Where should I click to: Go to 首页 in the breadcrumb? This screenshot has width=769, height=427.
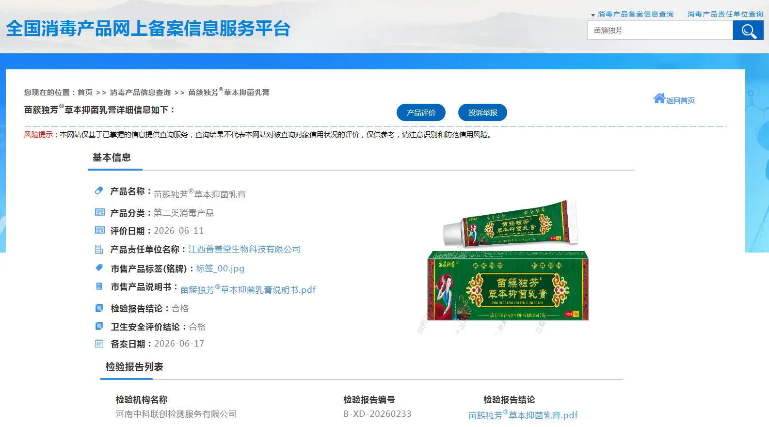85,92
